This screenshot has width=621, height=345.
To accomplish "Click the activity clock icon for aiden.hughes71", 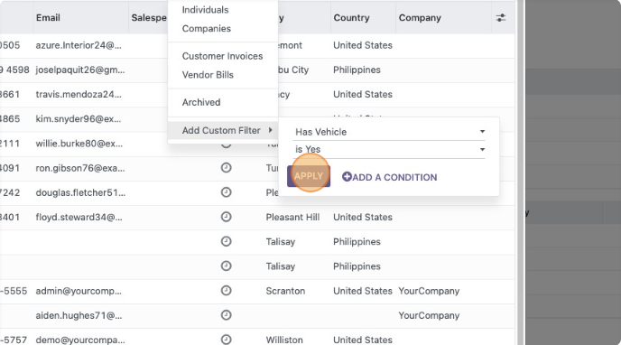I will point(227,315).
